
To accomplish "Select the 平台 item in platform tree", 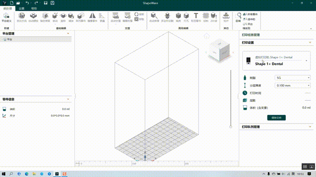I will (x=10, y=39).
